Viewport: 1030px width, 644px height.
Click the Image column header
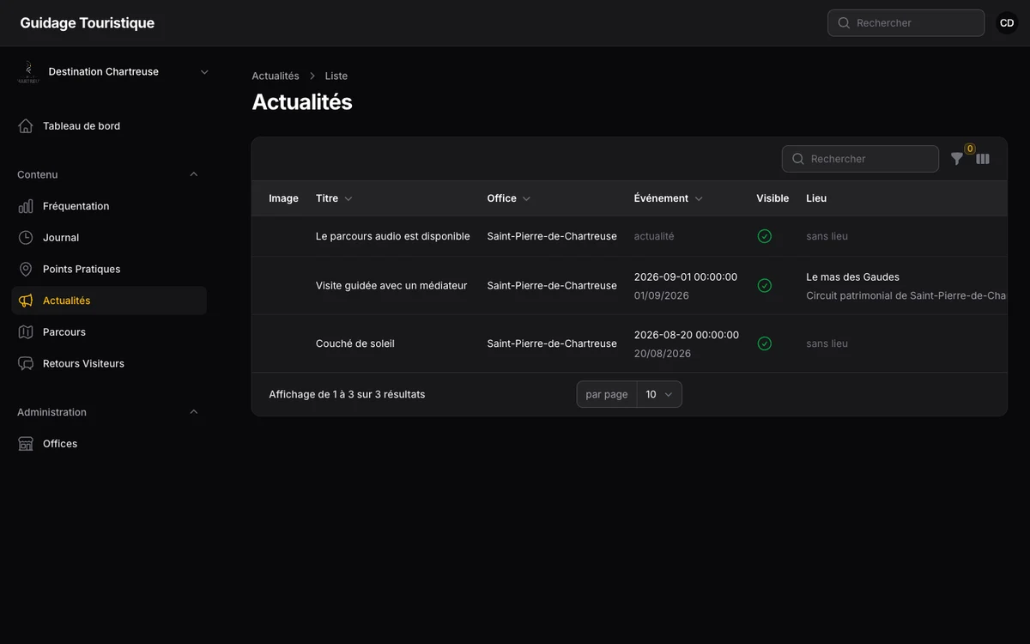coord(283,198)
